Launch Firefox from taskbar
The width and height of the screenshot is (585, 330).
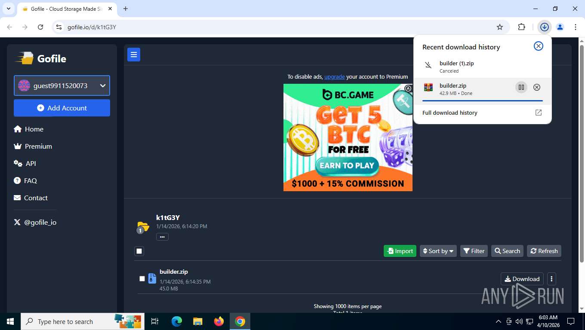(219, 321)
